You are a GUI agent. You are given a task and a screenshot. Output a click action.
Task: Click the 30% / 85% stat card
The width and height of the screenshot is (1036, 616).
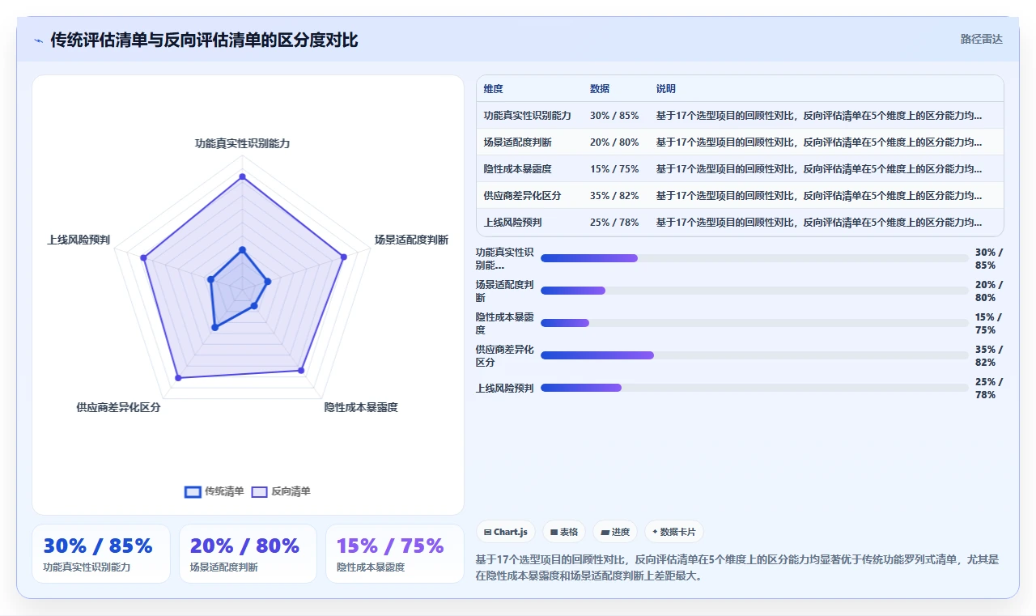tap(101, 554)
